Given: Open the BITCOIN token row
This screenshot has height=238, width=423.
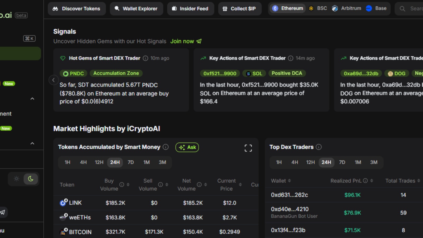Looking at the screenshot, I should pos(156,232).
